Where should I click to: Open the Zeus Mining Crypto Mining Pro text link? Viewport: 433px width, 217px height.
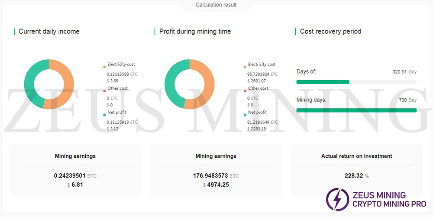389,200
